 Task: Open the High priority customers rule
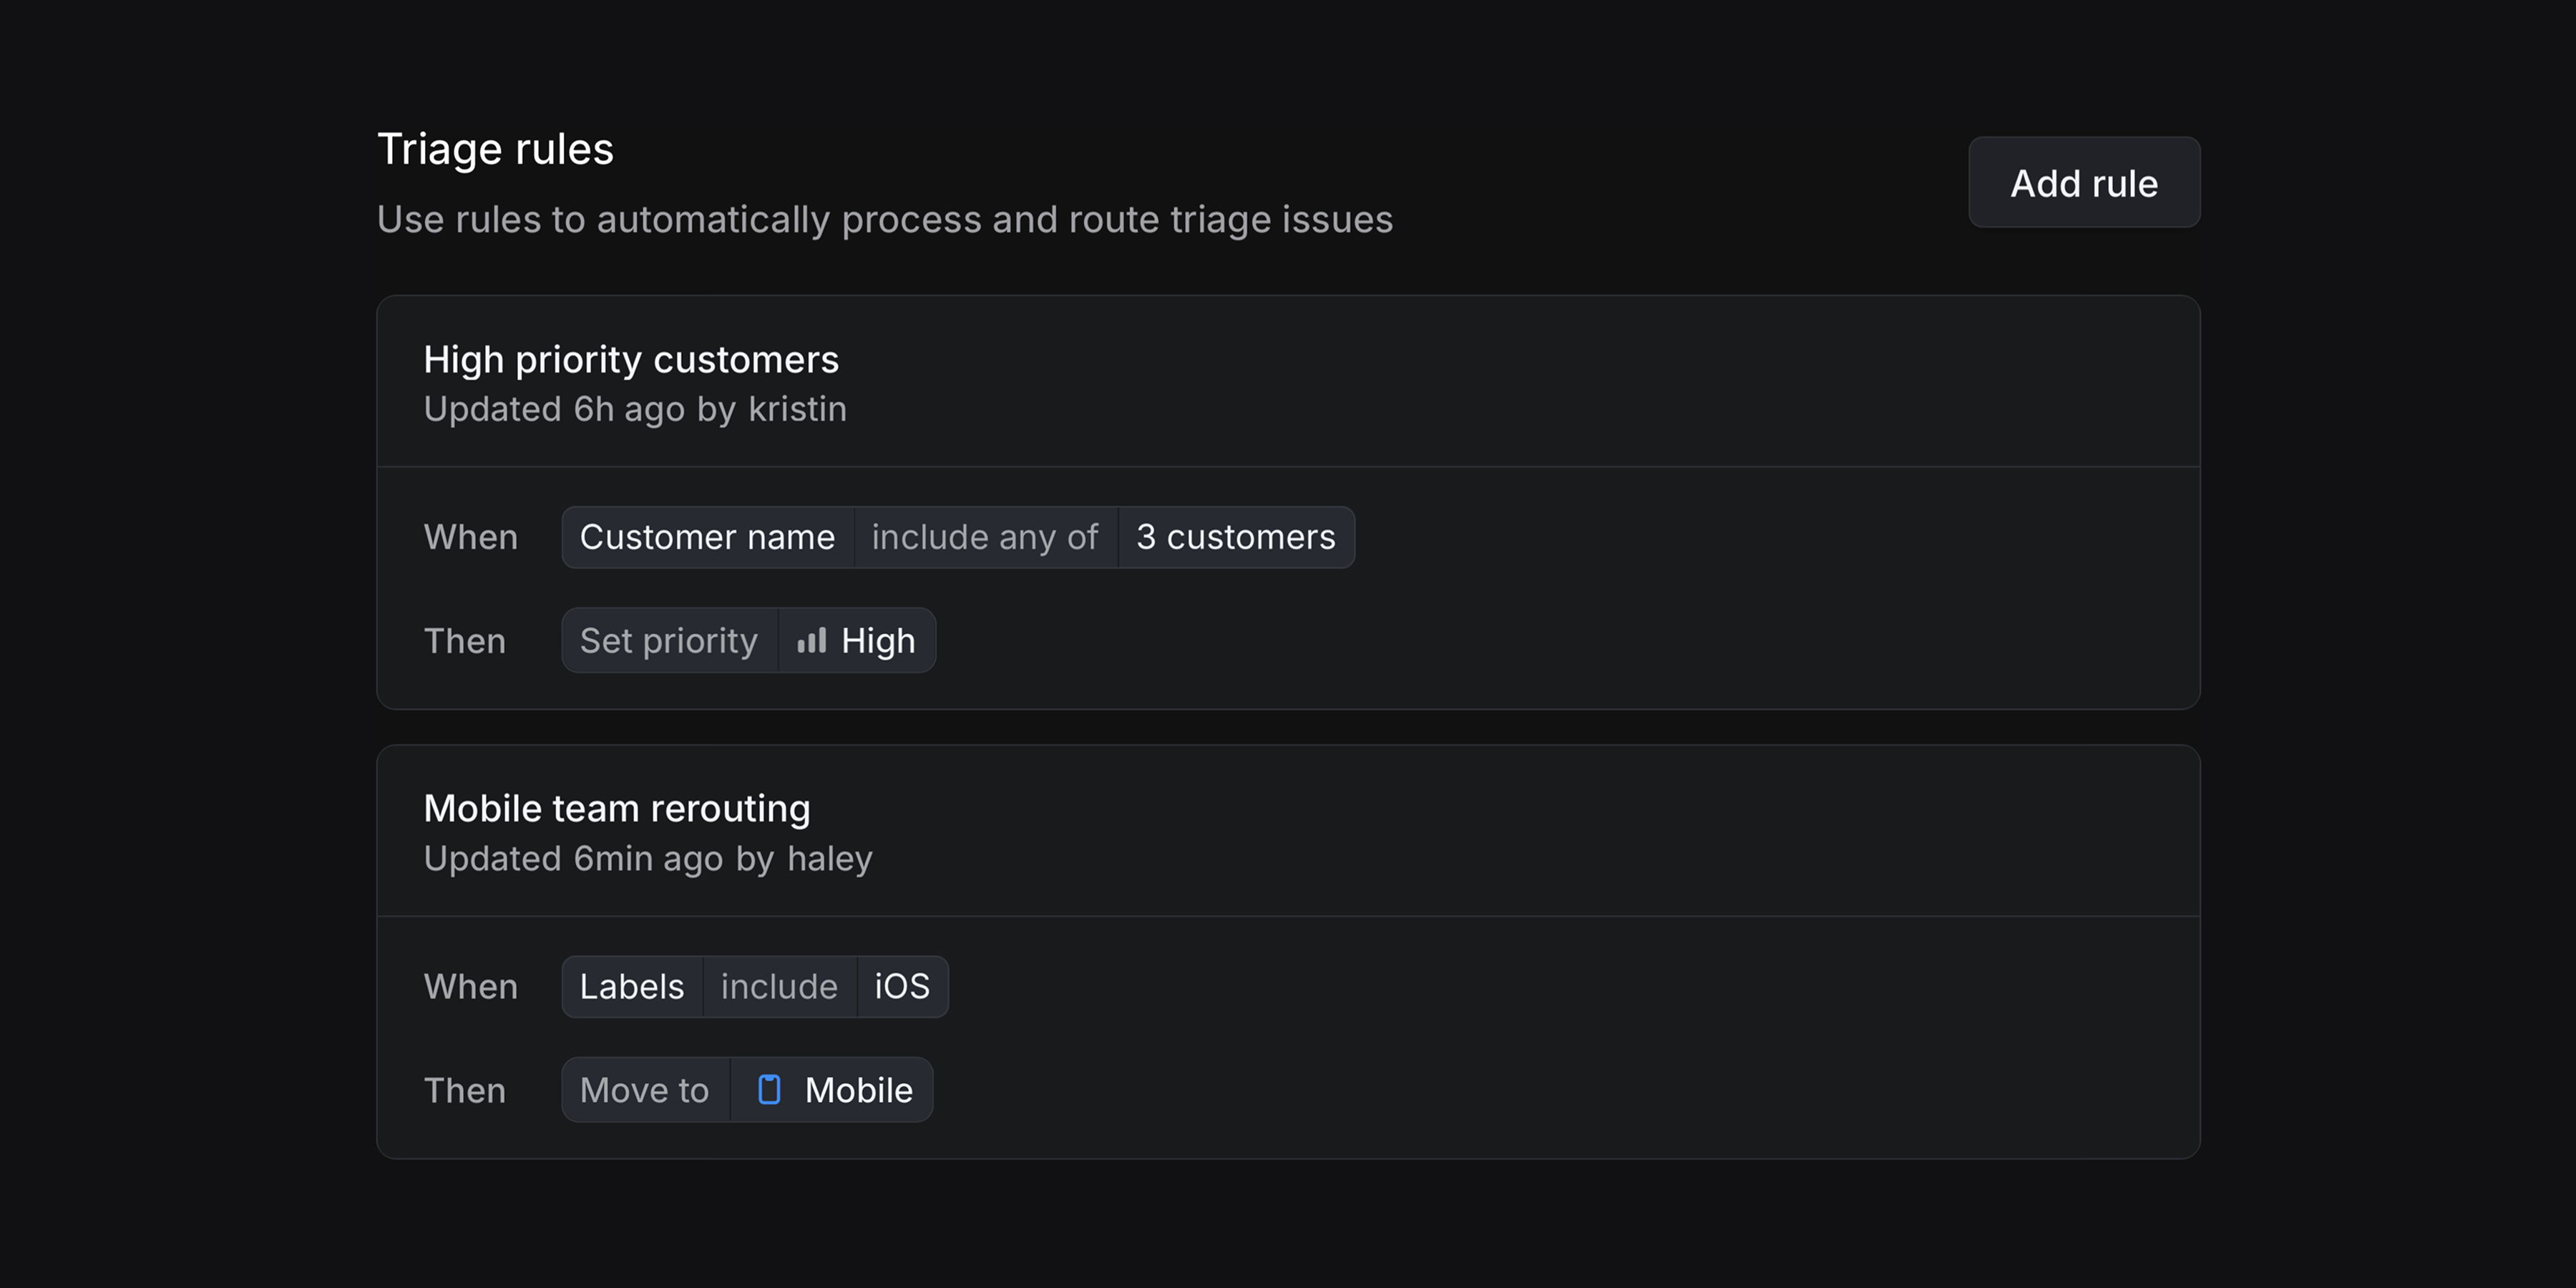click(632, 360)
